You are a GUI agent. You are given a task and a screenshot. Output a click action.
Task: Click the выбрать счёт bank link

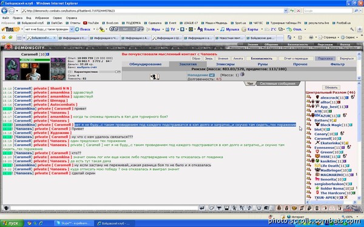click(x=87, y=67)
